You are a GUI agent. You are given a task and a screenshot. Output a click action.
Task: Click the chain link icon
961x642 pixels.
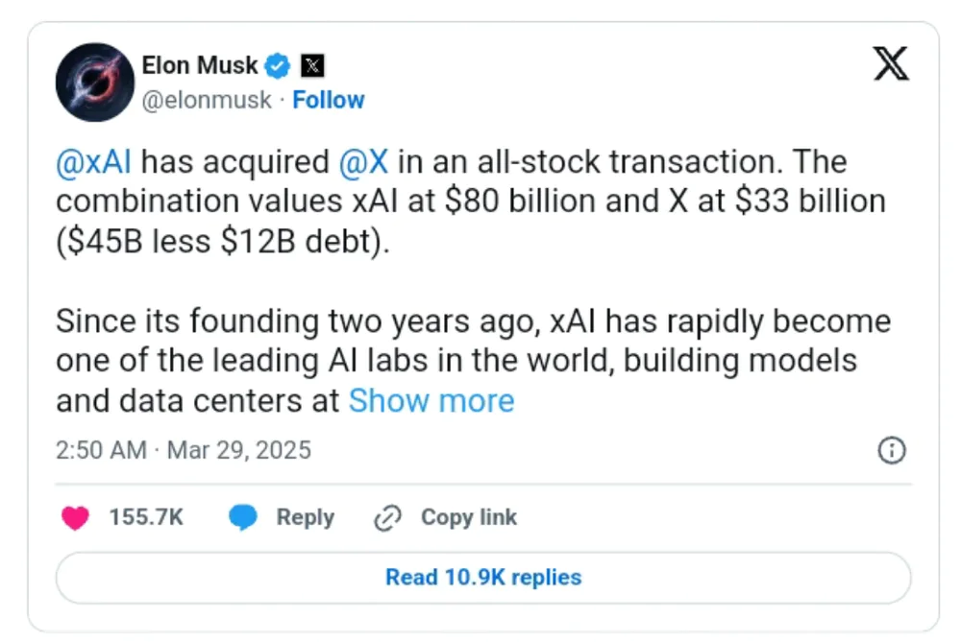386,518
